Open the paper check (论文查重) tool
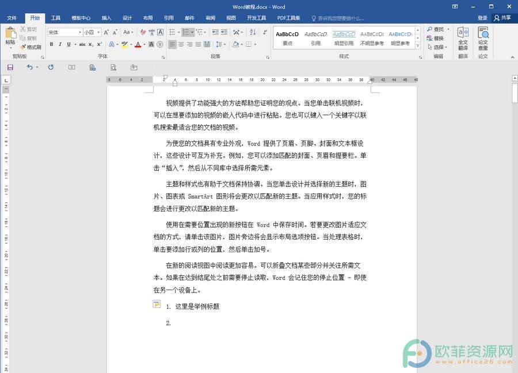This screenshot has height=373, width=518. 483,39
